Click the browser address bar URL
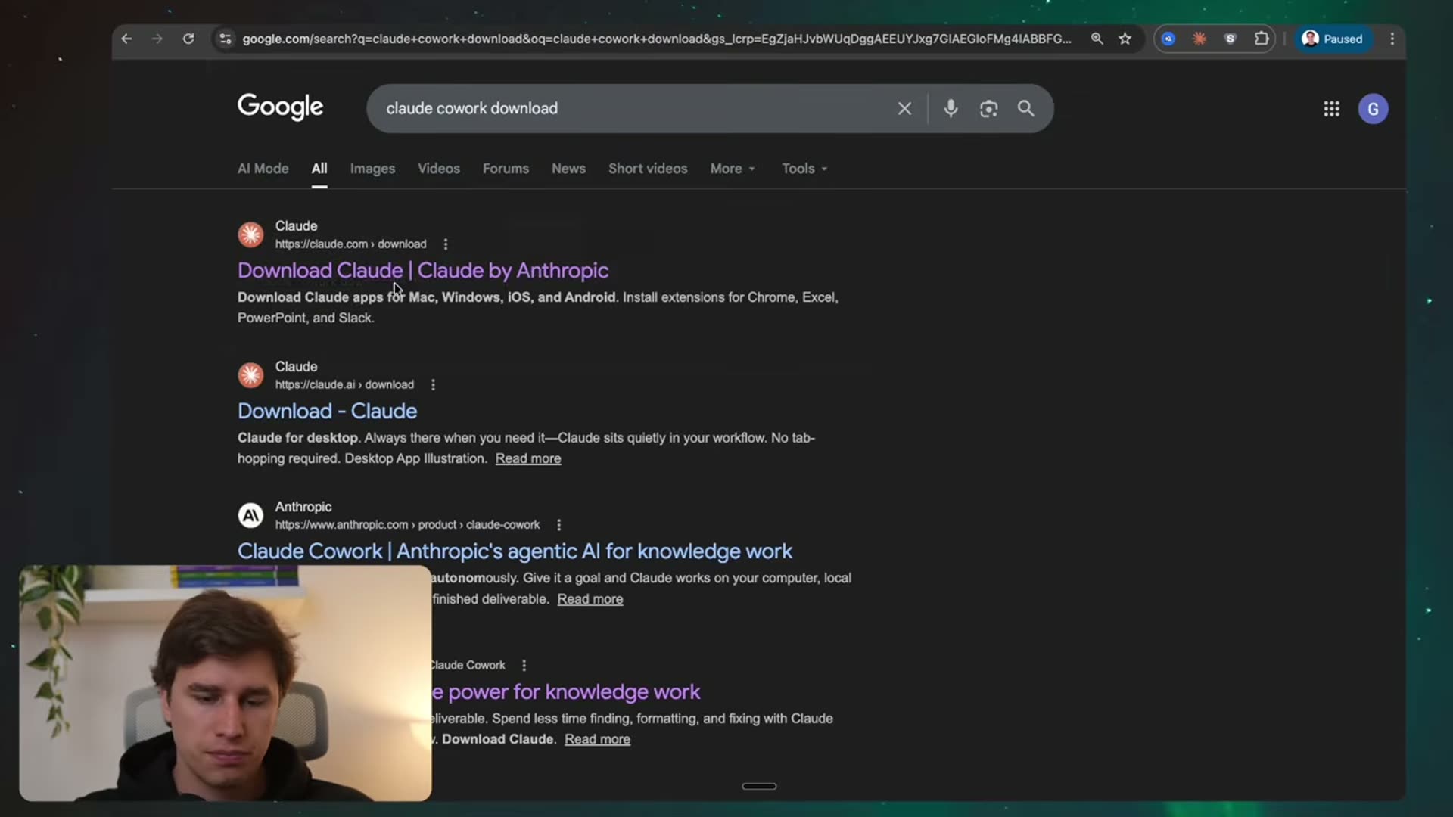 pyautogui.click(x=657, y=39)
